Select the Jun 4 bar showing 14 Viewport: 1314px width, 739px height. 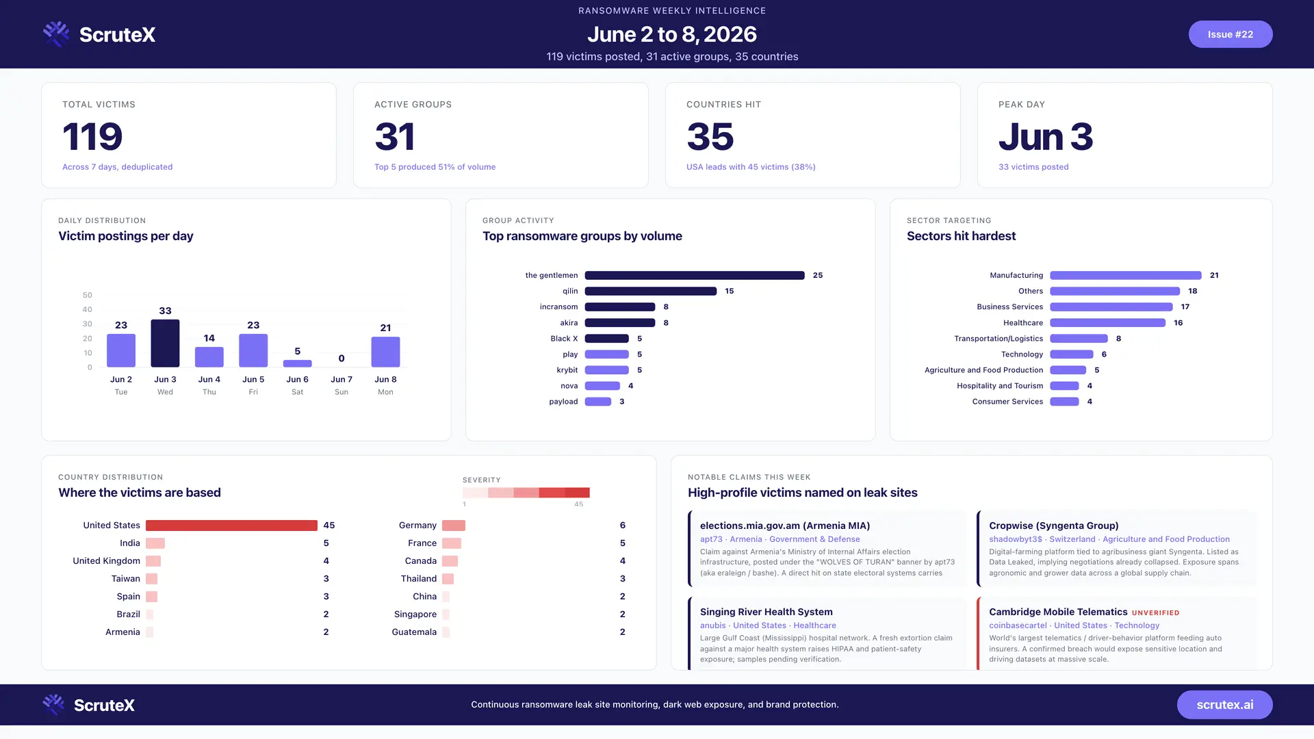point(209,357)
